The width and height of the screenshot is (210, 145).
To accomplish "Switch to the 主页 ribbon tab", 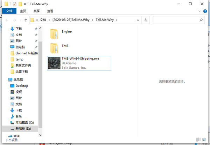I will [x=23, y=11].
